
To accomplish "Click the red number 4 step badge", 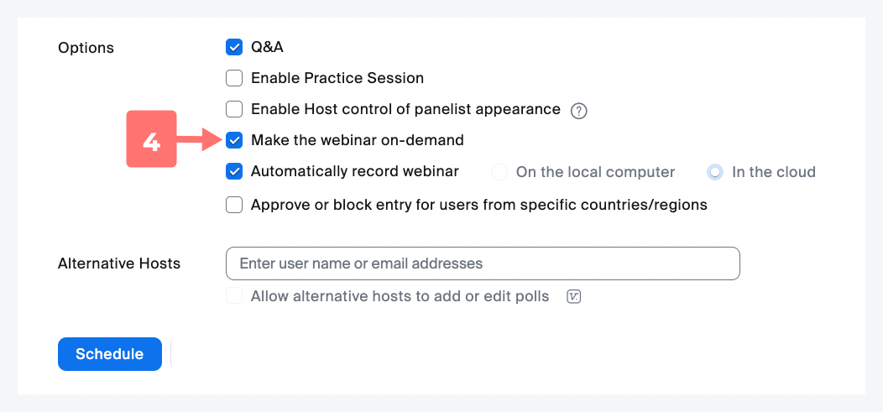I will tap(151, 139).
